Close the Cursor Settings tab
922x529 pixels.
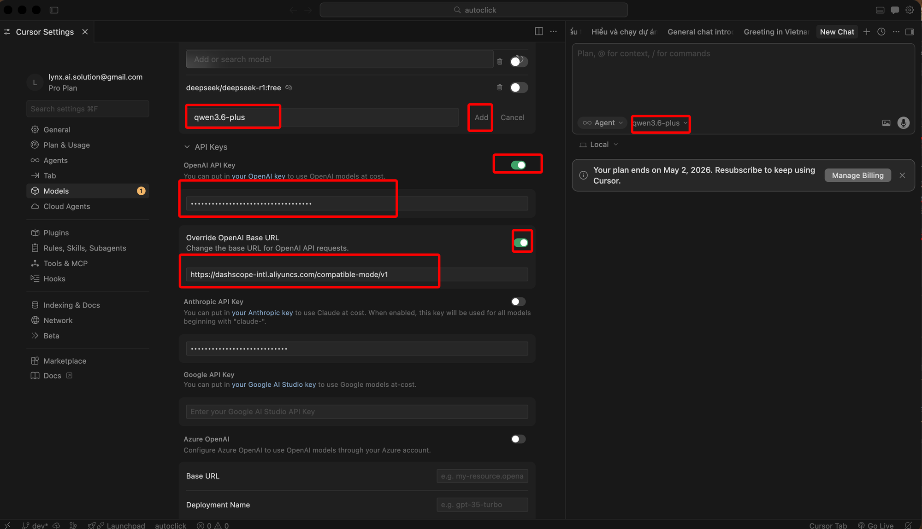(85, 32)
